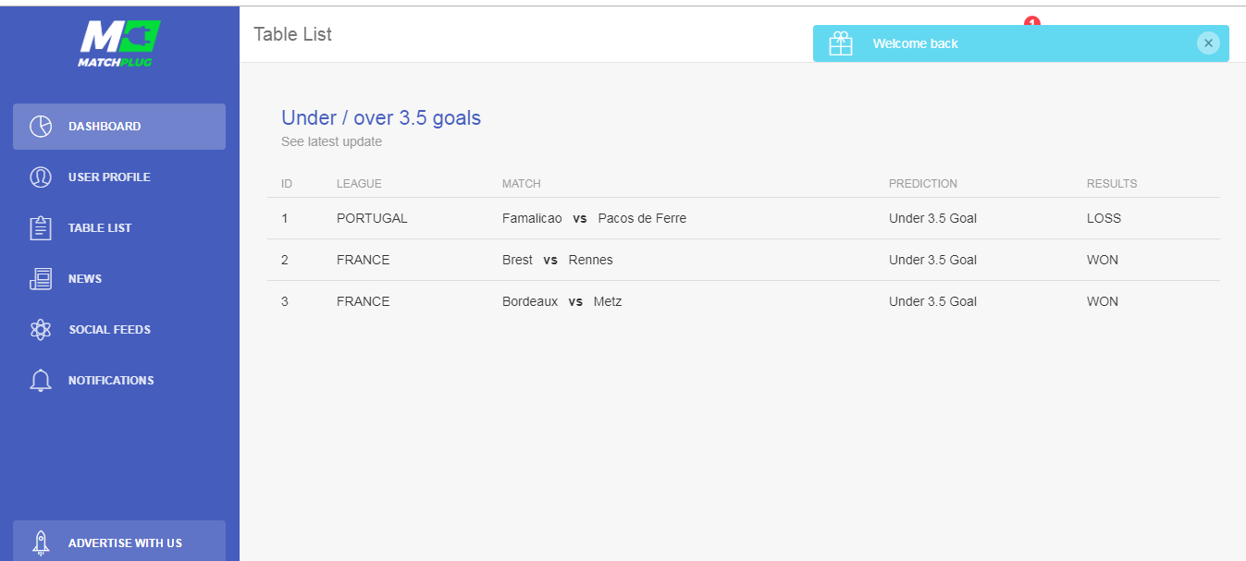This screenshot has width=1246, height=561.
Task: Click the ADVERTISE WITH US button
Action: click(119, 542)
